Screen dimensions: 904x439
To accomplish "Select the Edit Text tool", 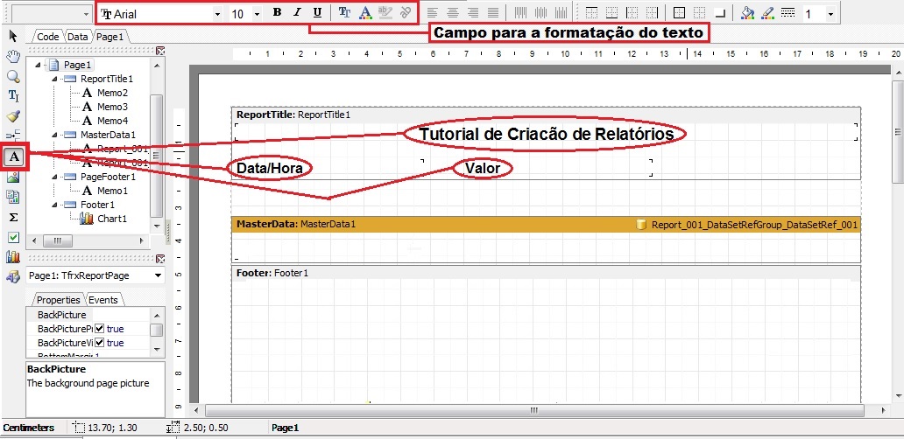I will point(13,96).
